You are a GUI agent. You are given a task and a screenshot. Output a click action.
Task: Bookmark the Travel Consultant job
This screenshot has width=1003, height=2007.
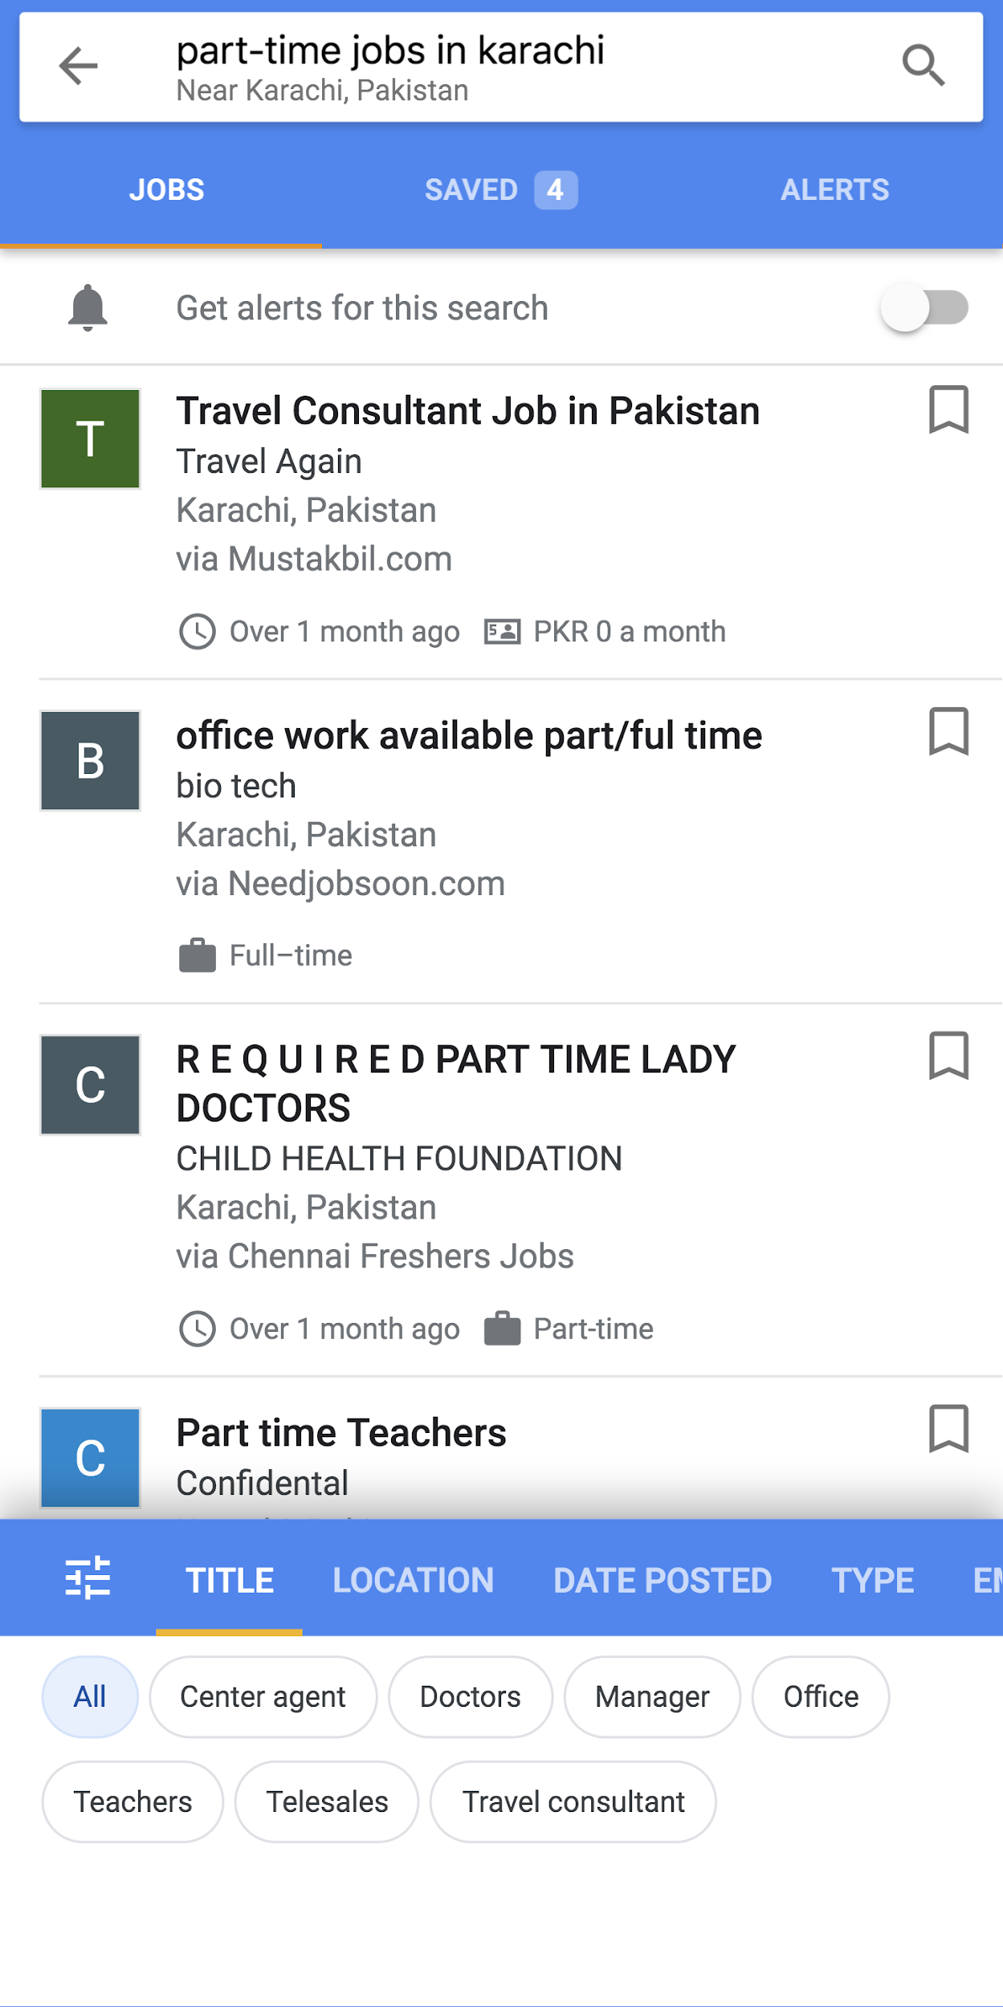click(948, 410)
